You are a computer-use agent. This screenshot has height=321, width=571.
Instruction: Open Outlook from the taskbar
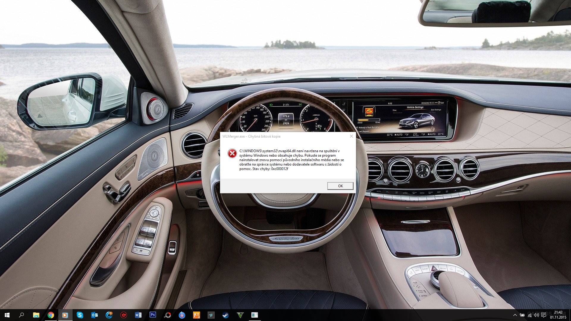coord(94,315)
